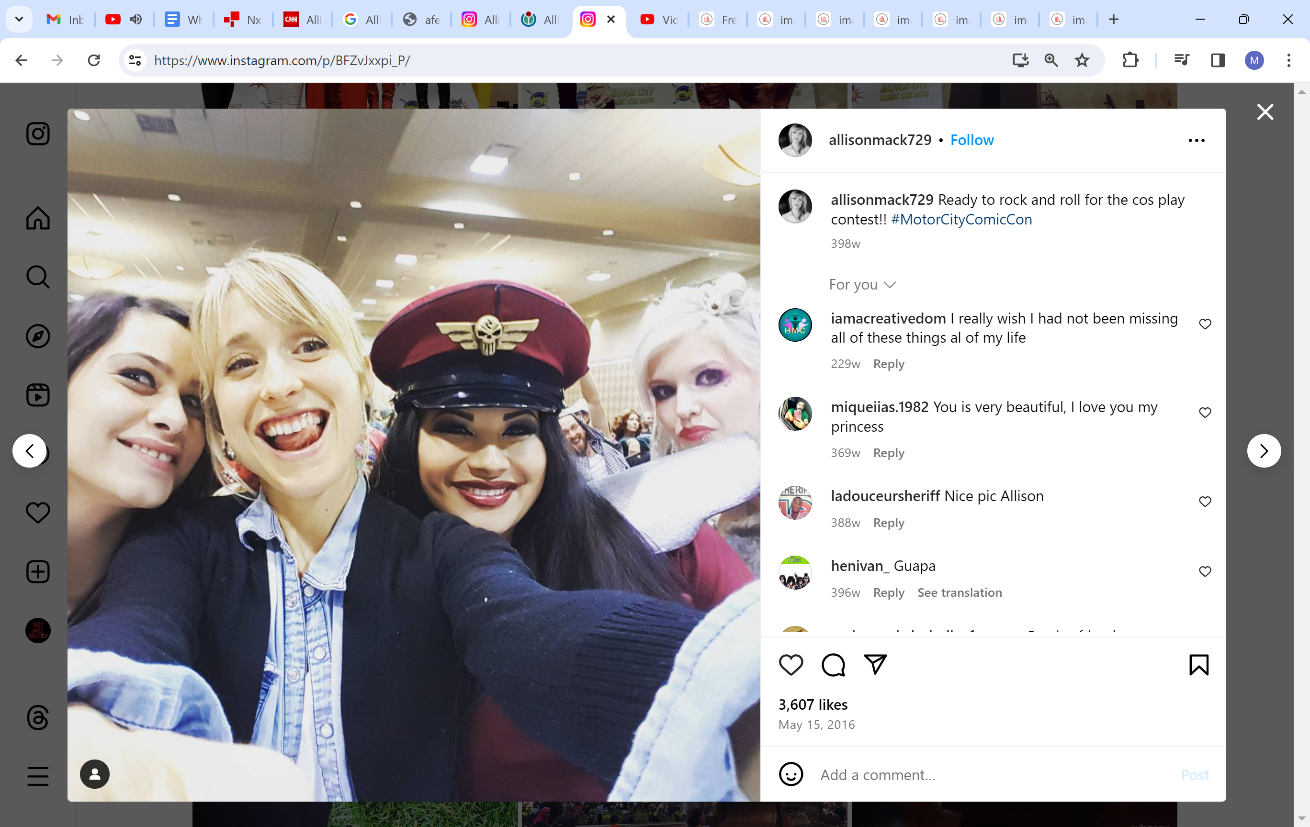Open the tab search dropdown chevron
The height and width of the screenshot is (827, 1310).
point(19,20)
